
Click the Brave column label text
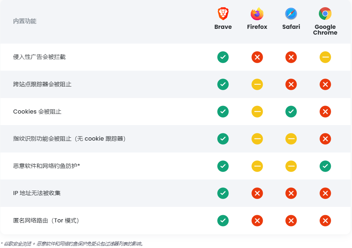223,27
